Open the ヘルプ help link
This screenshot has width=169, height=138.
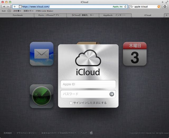pyautogui.click(x=84, y=133)
